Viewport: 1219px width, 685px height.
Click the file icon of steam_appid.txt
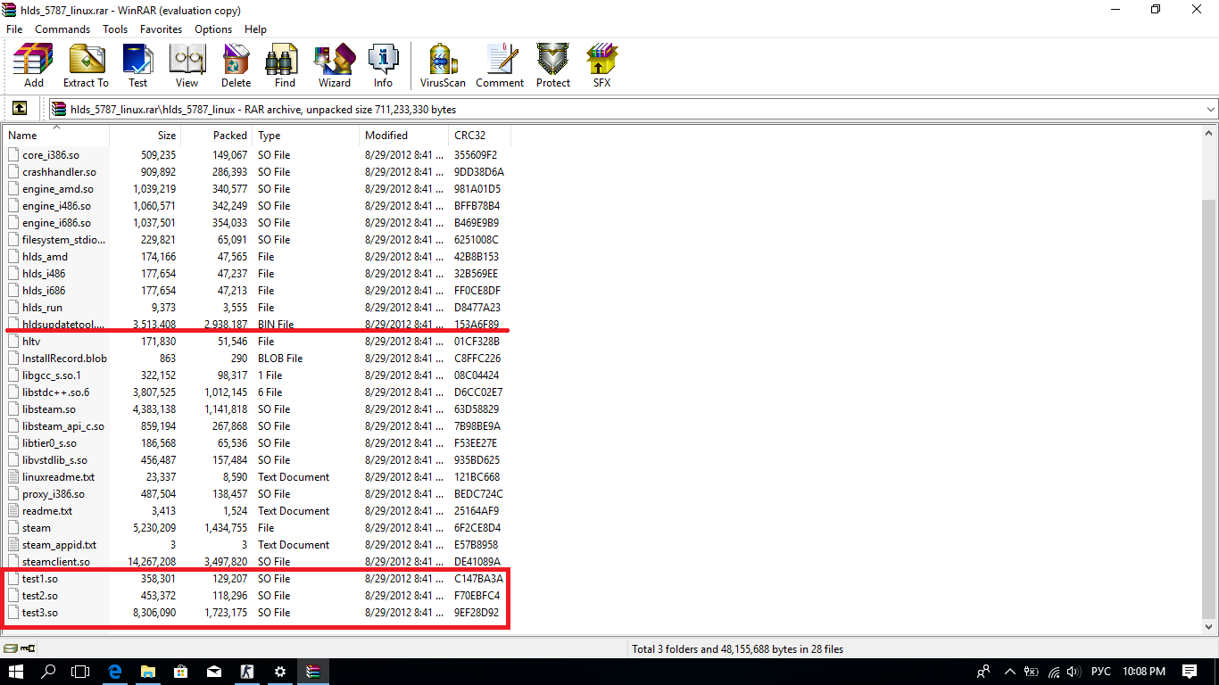pyautogui.click(x=13, y=545)
